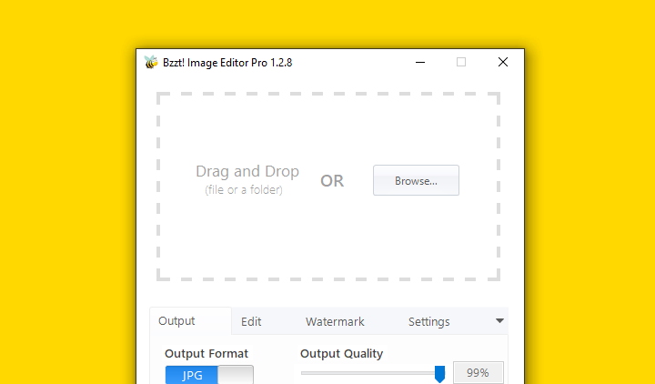Go to the Settings tab
Viewport: 655px width, 384px height.
pos(429,321)
